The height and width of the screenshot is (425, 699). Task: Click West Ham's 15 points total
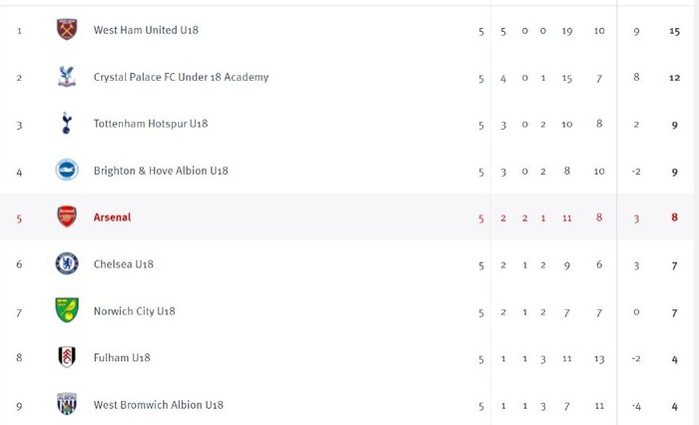pyautogui.click(x=674, y=31)
